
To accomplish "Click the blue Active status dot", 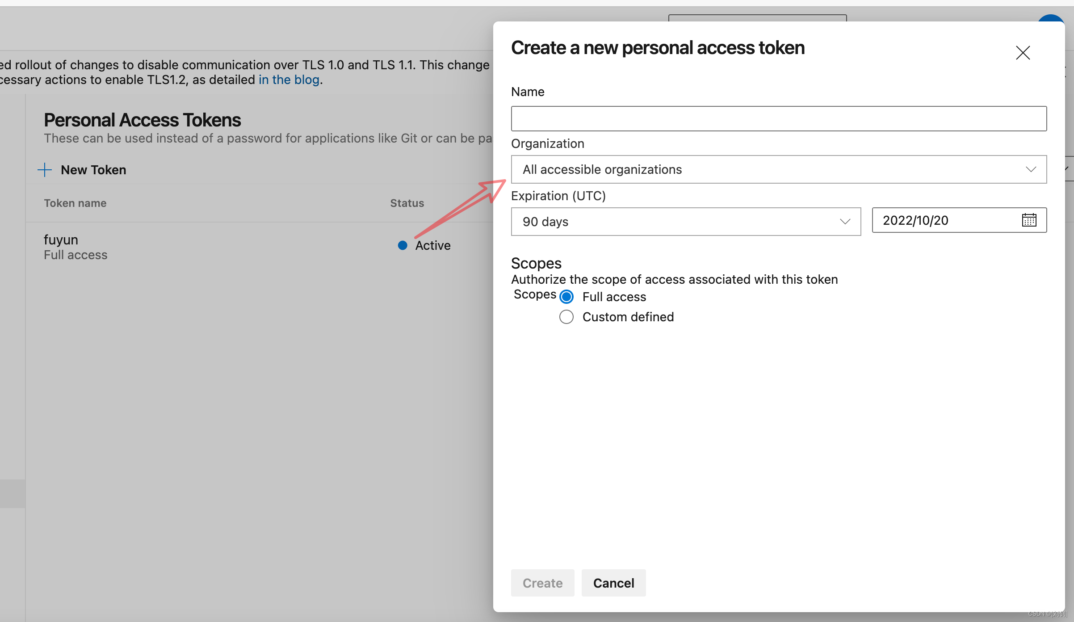I will pos(403,245).
